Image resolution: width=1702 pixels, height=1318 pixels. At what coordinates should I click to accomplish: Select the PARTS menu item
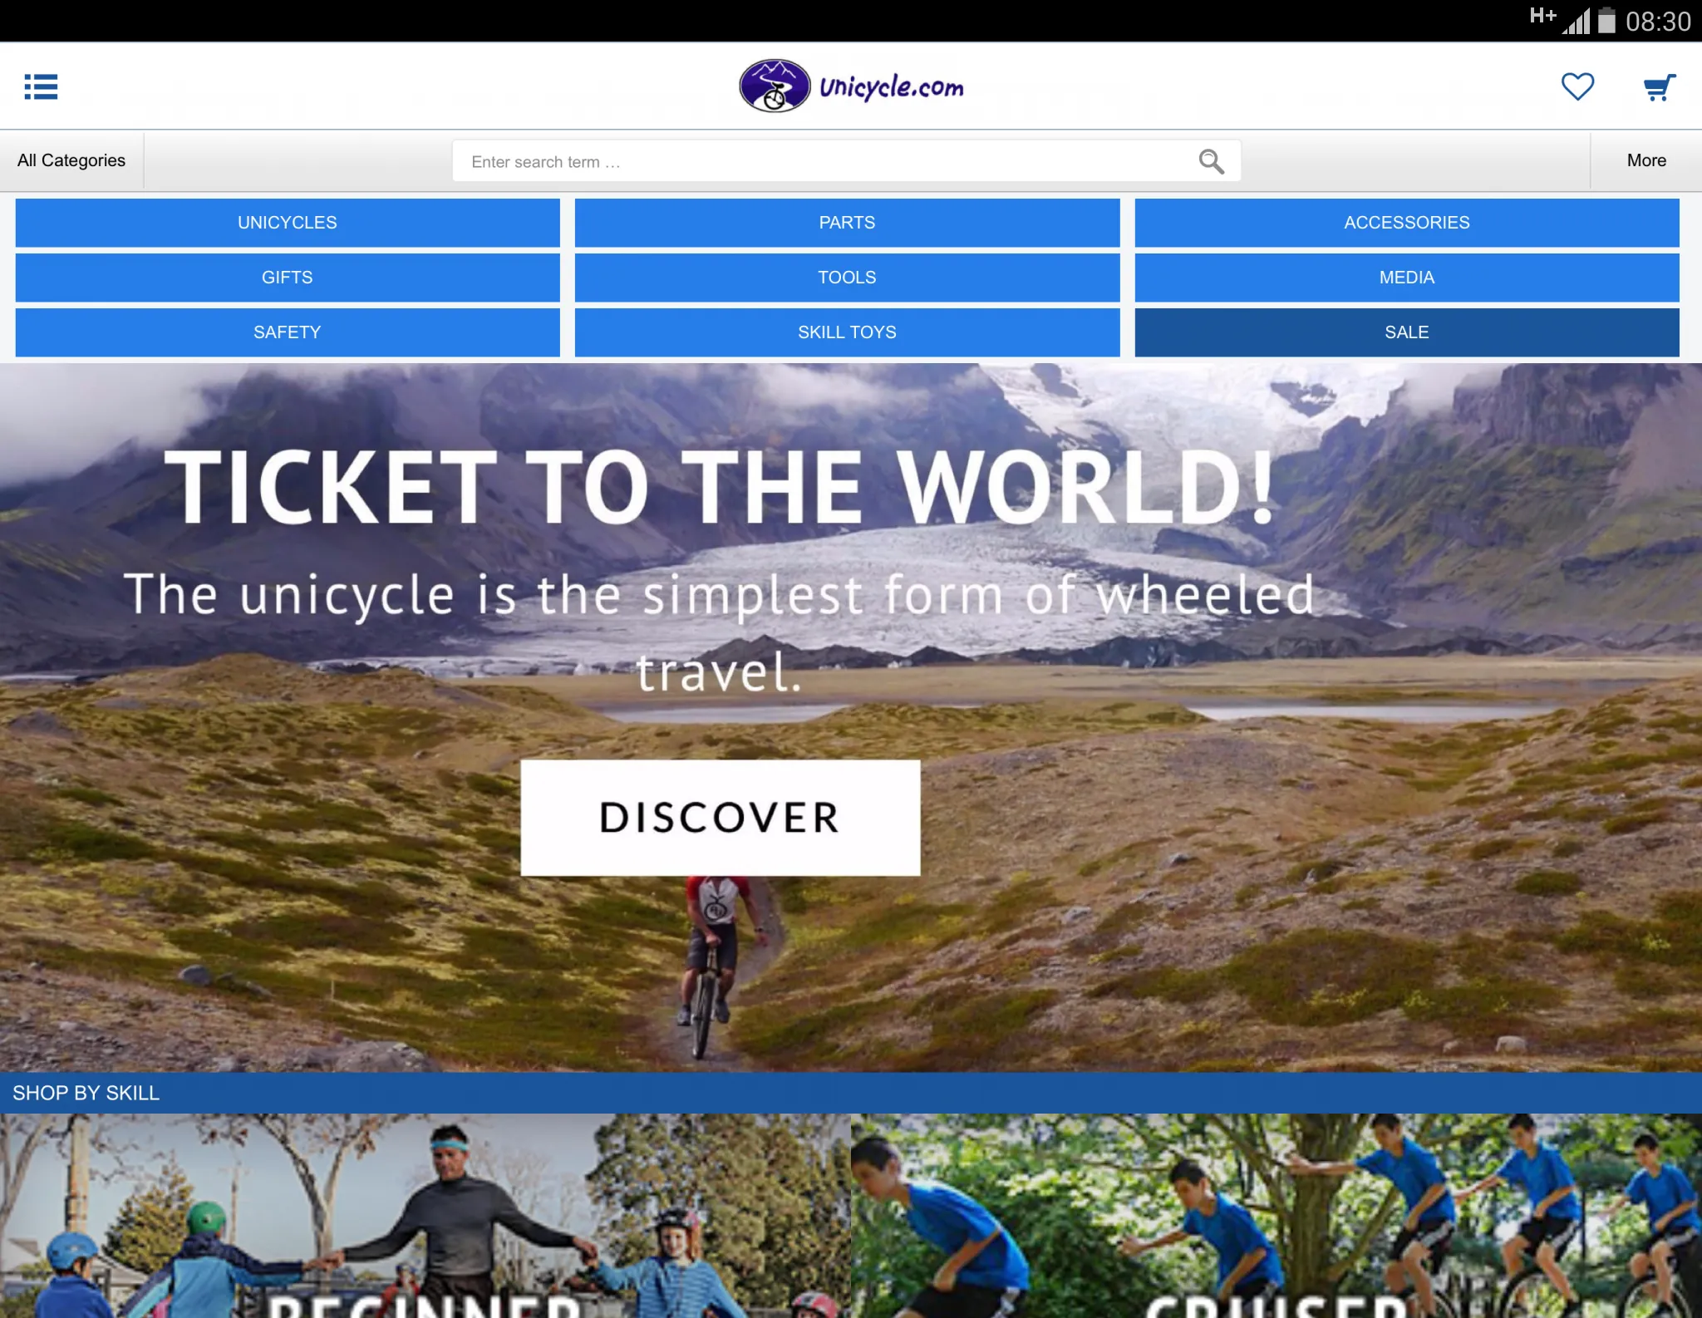pyautogui.click(x=847, y=223)
